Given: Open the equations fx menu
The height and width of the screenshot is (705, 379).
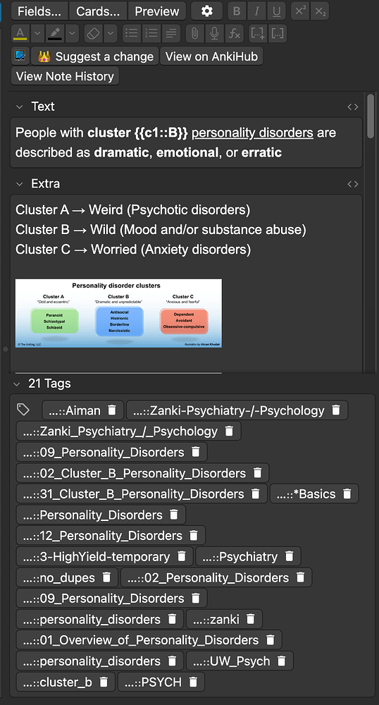Looking at the screenshot, I should coord(234,33).
